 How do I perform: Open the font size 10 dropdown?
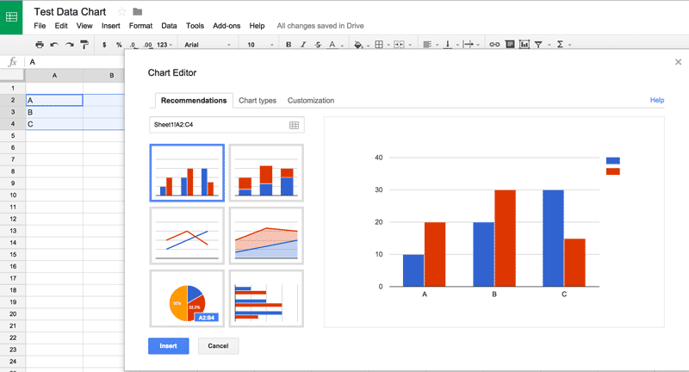click(260, 45)
